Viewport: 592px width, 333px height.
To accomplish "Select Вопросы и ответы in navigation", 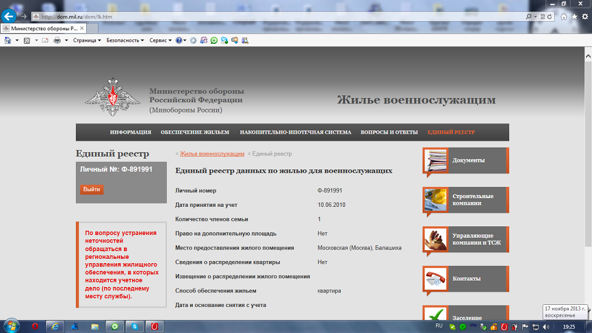I will click(x=389, y=132).
